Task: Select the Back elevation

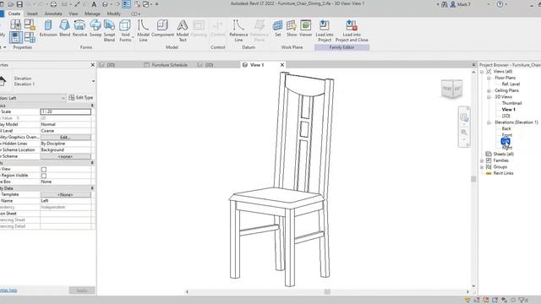Action: pyautogui.click(x=506, y=129)
